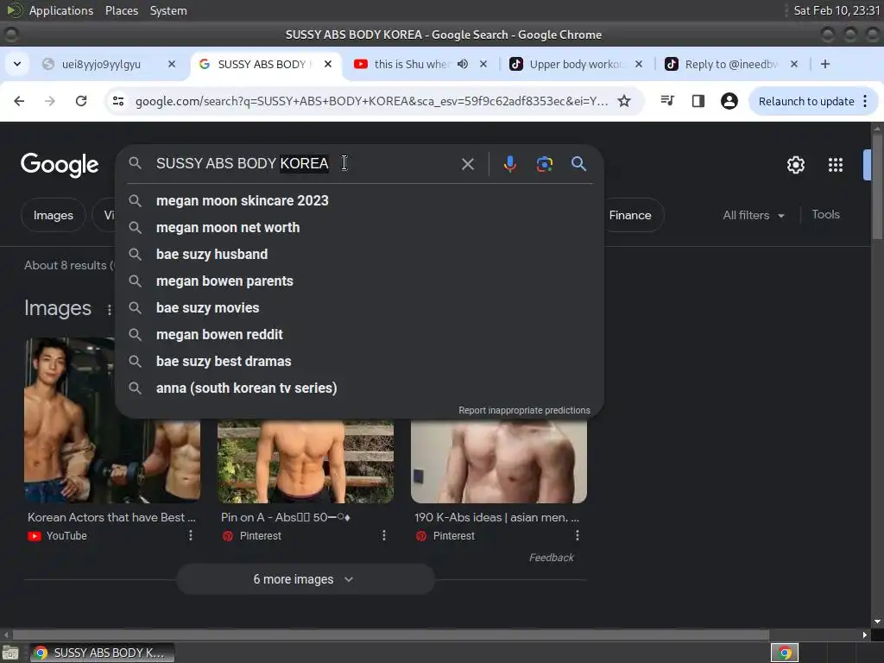
Task: Close the uei8yyjo9yylgyu tab
Action: [x=172, y=64]
